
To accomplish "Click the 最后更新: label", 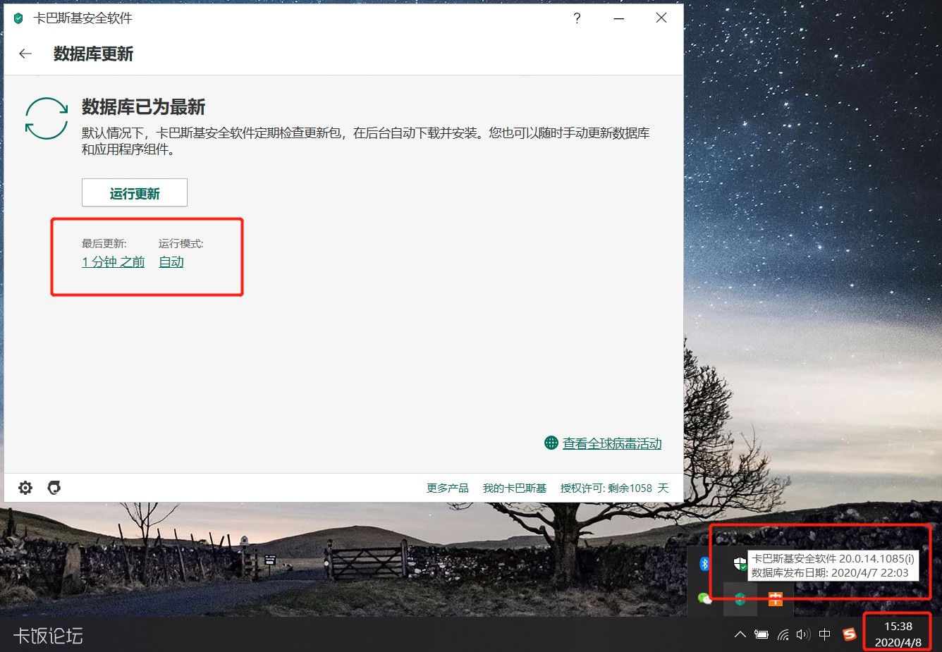I will coord(104,243).
